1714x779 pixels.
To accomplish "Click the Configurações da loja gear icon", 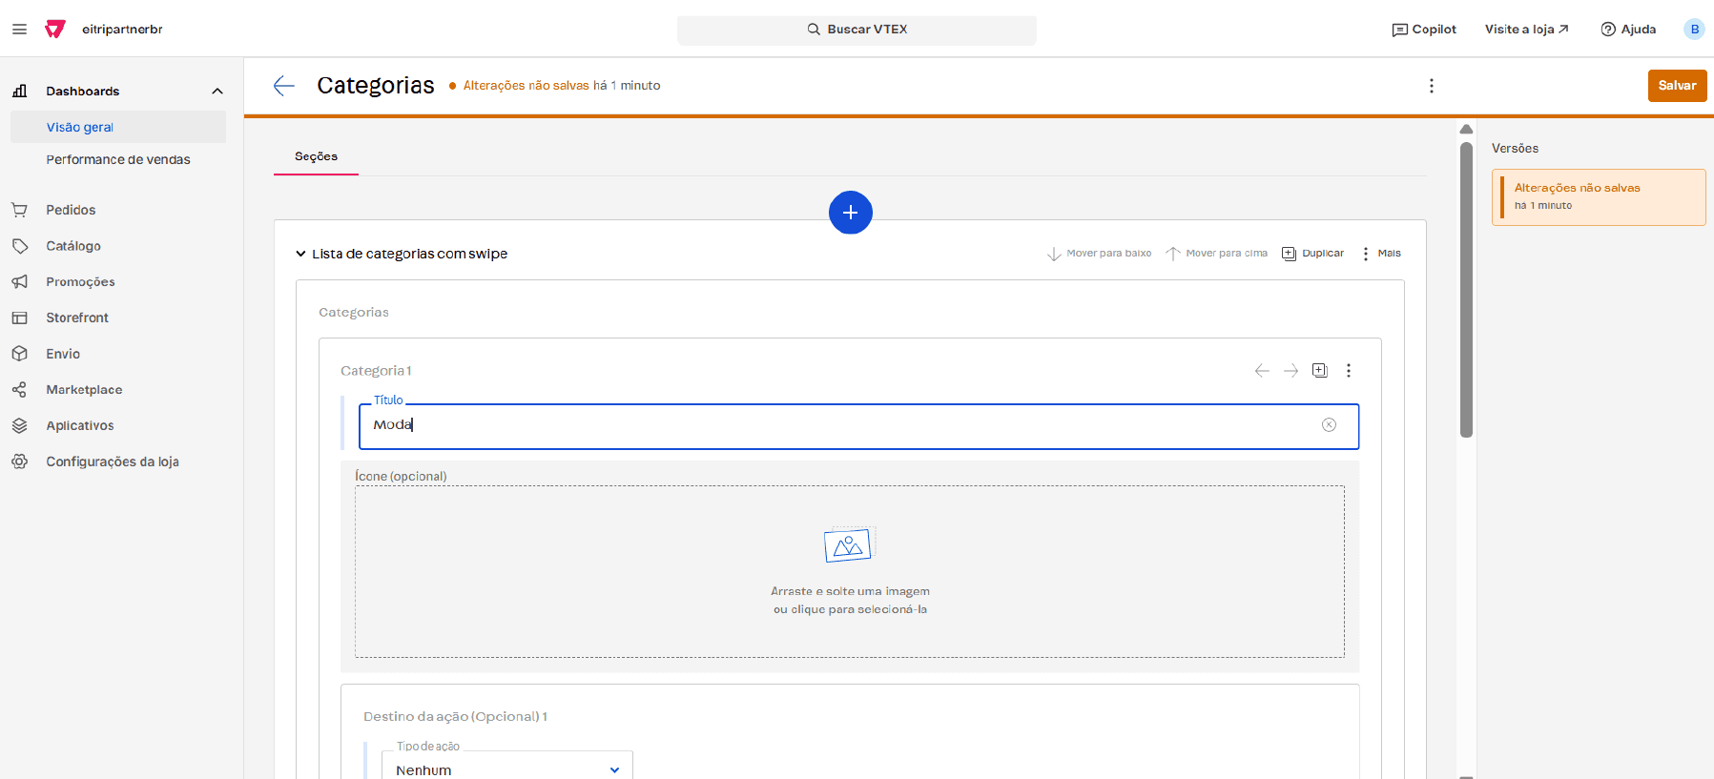I will tap(19, 461).
